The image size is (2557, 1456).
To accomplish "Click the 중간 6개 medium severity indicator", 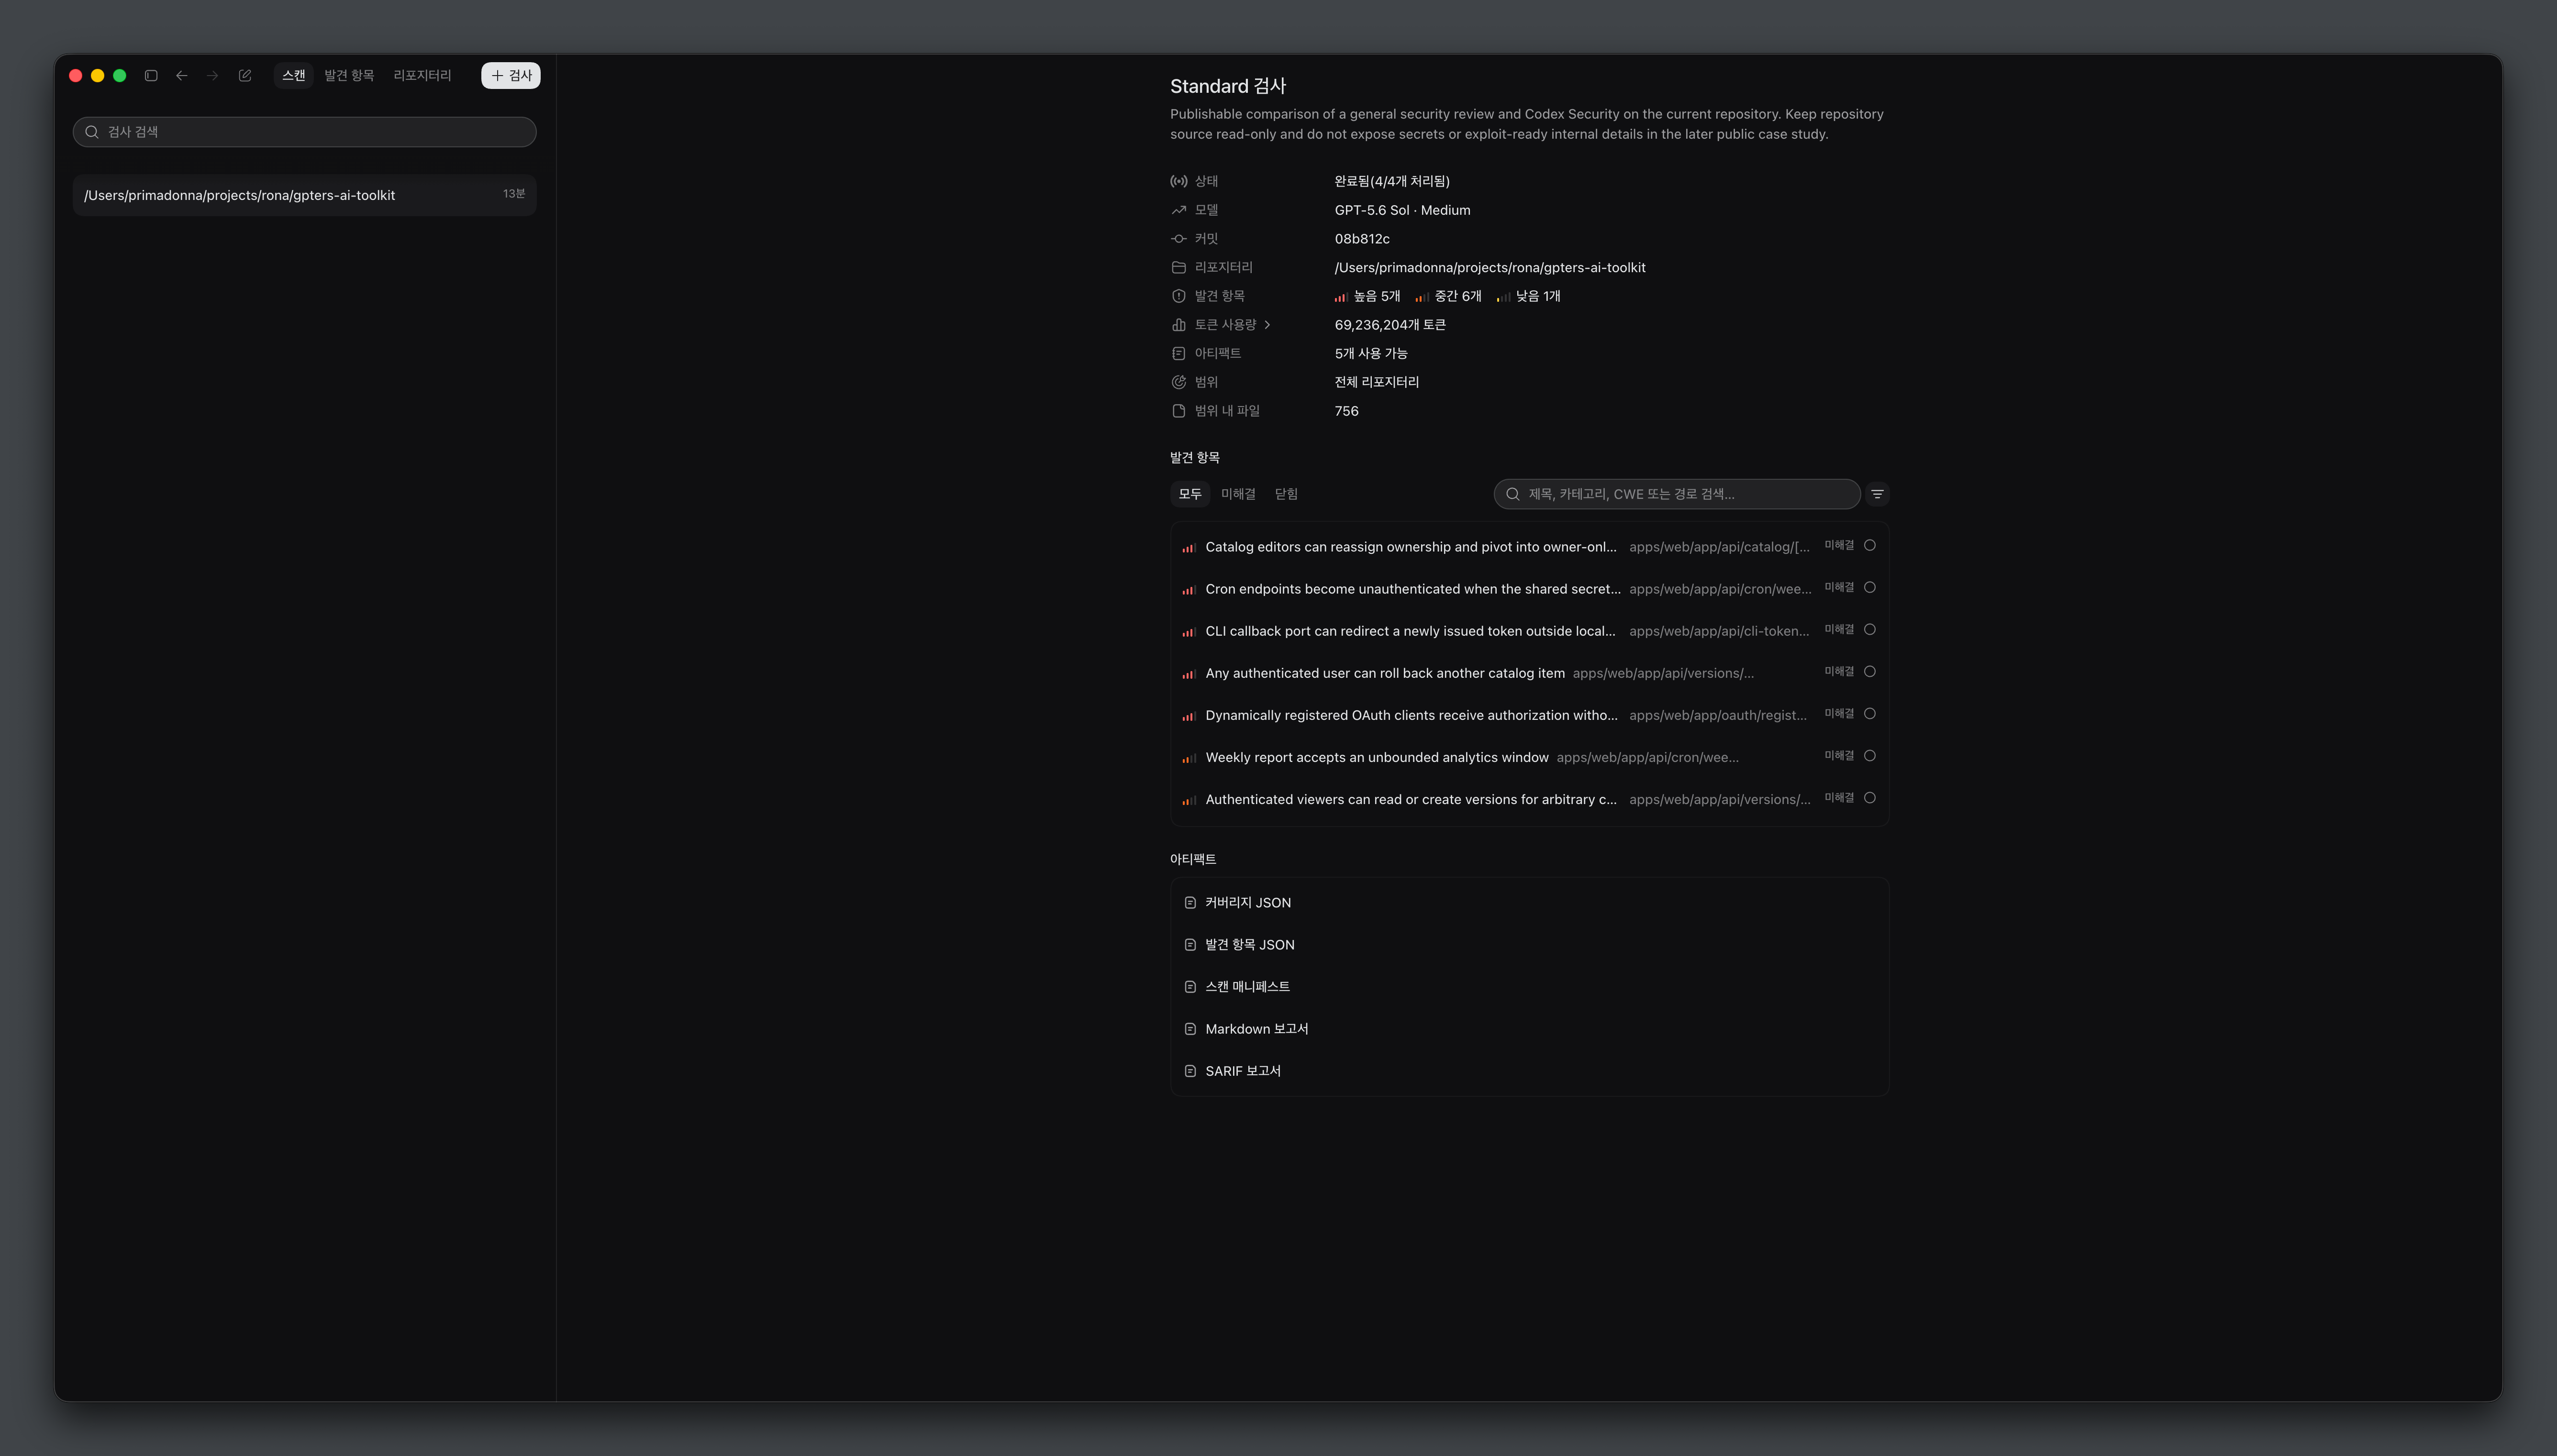I will [1448, 296].
